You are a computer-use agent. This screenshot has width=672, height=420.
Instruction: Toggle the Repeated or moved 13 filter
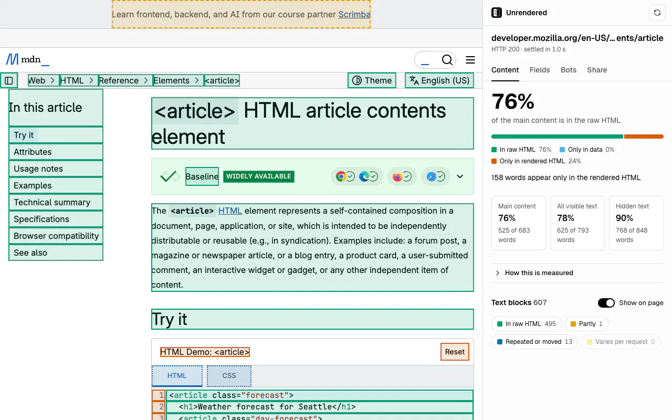(x=534, y=342)
